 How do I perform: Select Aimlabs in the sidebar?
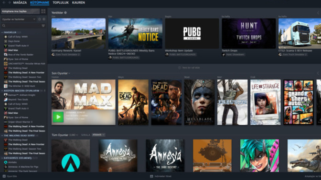pos(12,162)
